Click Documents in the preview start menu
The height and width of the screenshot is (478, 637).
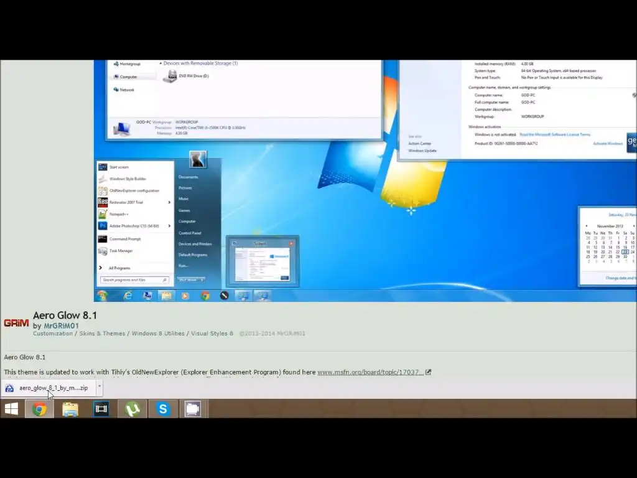(188, 177)
